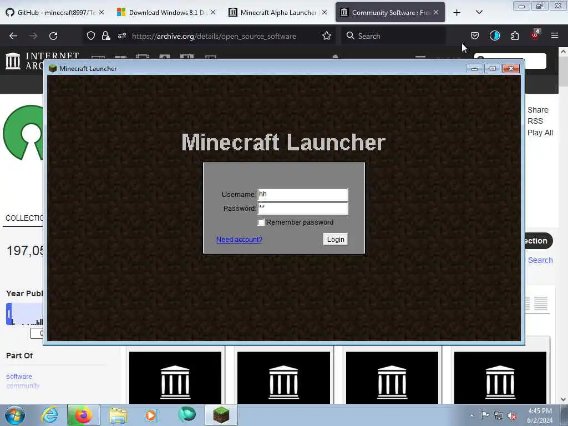Enable Remember password checkbox
568x426 pixels.
tap(261, 222)
